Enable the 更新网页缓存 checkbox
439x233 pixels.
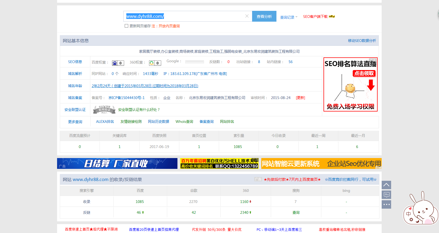[x=126, y=26]
